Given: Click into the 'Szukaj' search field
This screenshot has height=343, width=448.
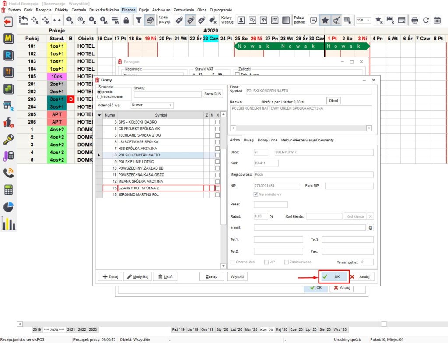Looking at the screenshot, I should tap(167, 94).
